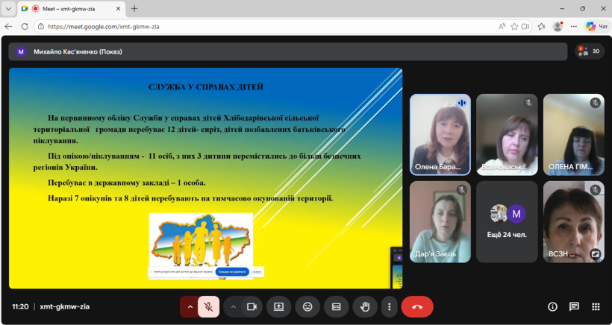Click the xmt-gkmw-zia meeting code text
612x325 pixels.
(64, 306)
